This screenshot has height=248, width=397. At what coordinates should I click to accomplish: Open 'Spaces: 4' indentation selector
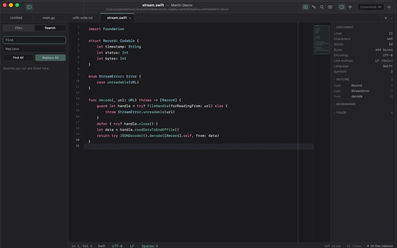150,246
